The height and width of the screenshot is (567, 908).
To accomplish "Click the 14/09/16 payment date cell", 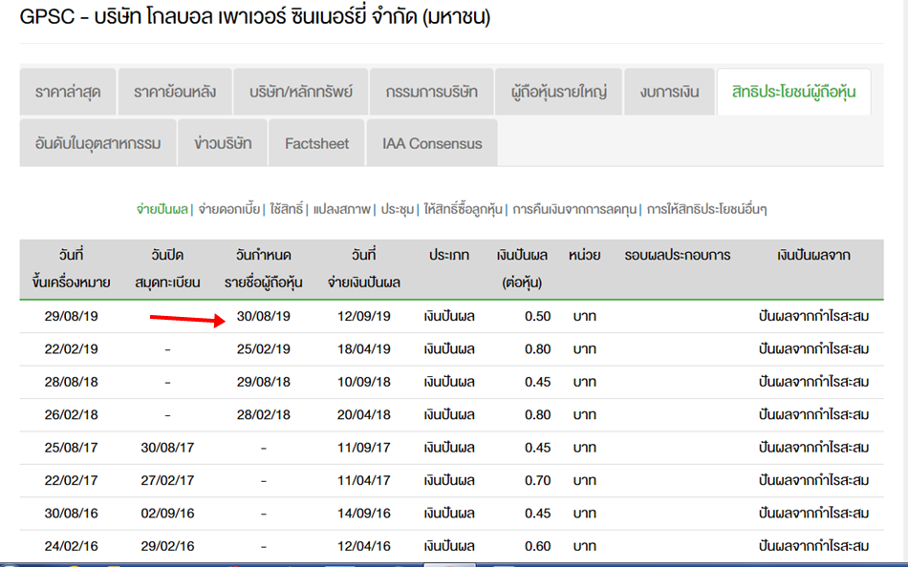I will point(363,514).
